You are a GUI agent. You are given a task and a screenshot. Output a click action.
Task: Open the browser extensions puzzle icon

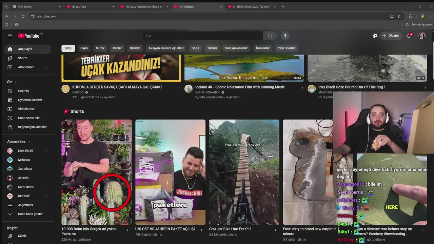click(x=411, y=16)
